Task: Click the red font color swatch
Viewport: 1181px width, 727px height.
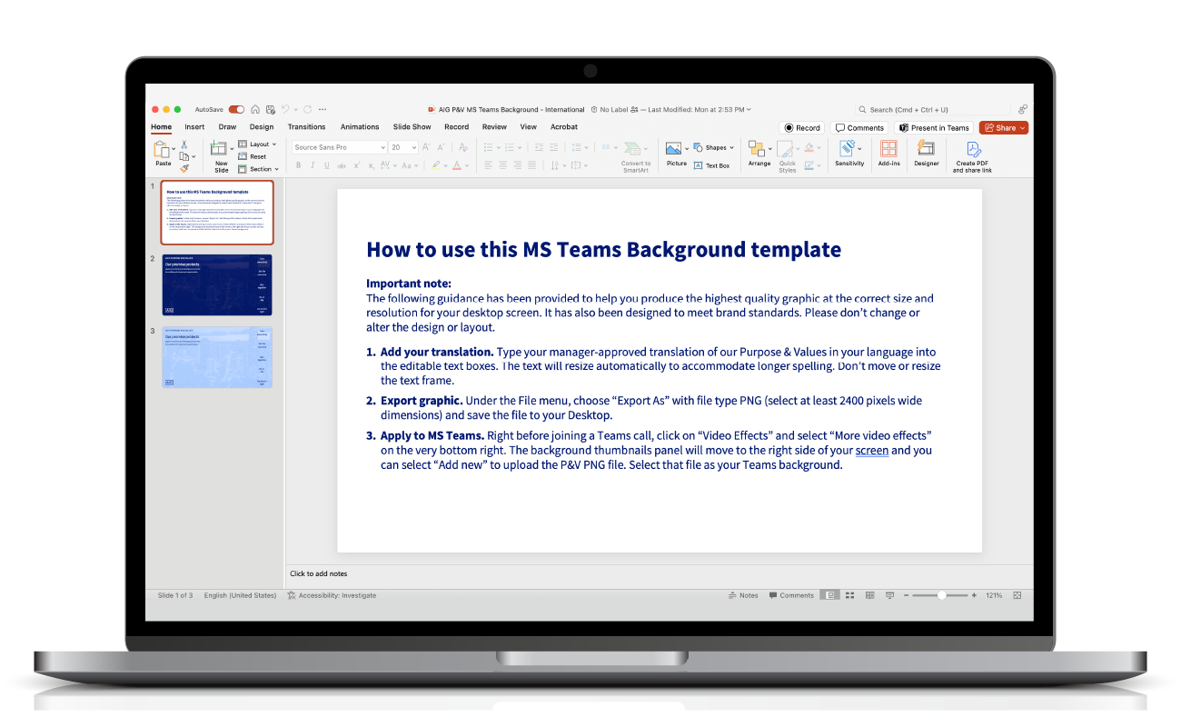Action: pyautogui.click(x=457, y=165)
